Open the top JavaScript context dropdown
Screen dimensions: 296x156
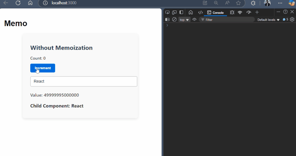184,20
